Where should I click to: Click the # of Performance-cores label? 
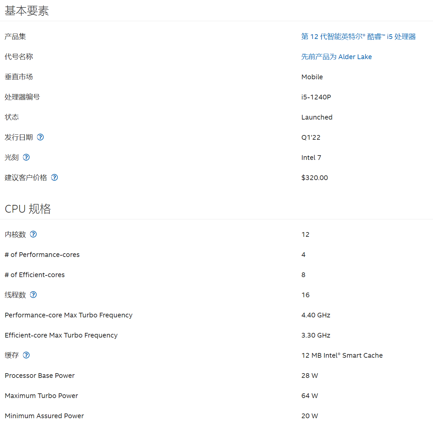pyautogui.click(x=42, y=255)
